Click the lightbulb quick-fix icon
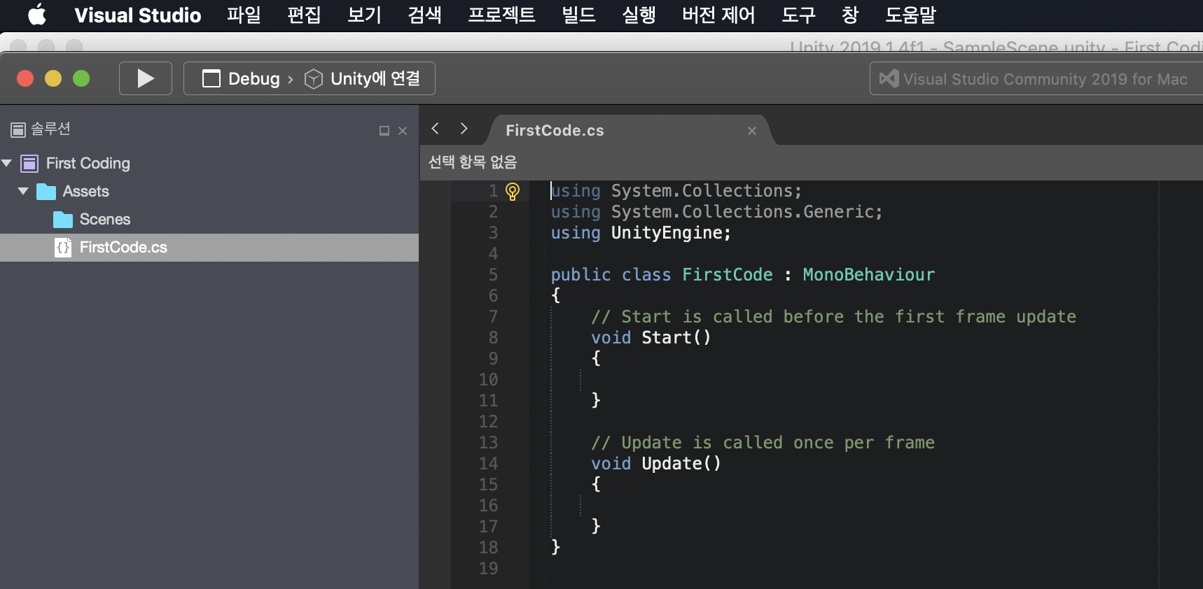This screenshot has width=1203, height=589. tap(513, 191)
